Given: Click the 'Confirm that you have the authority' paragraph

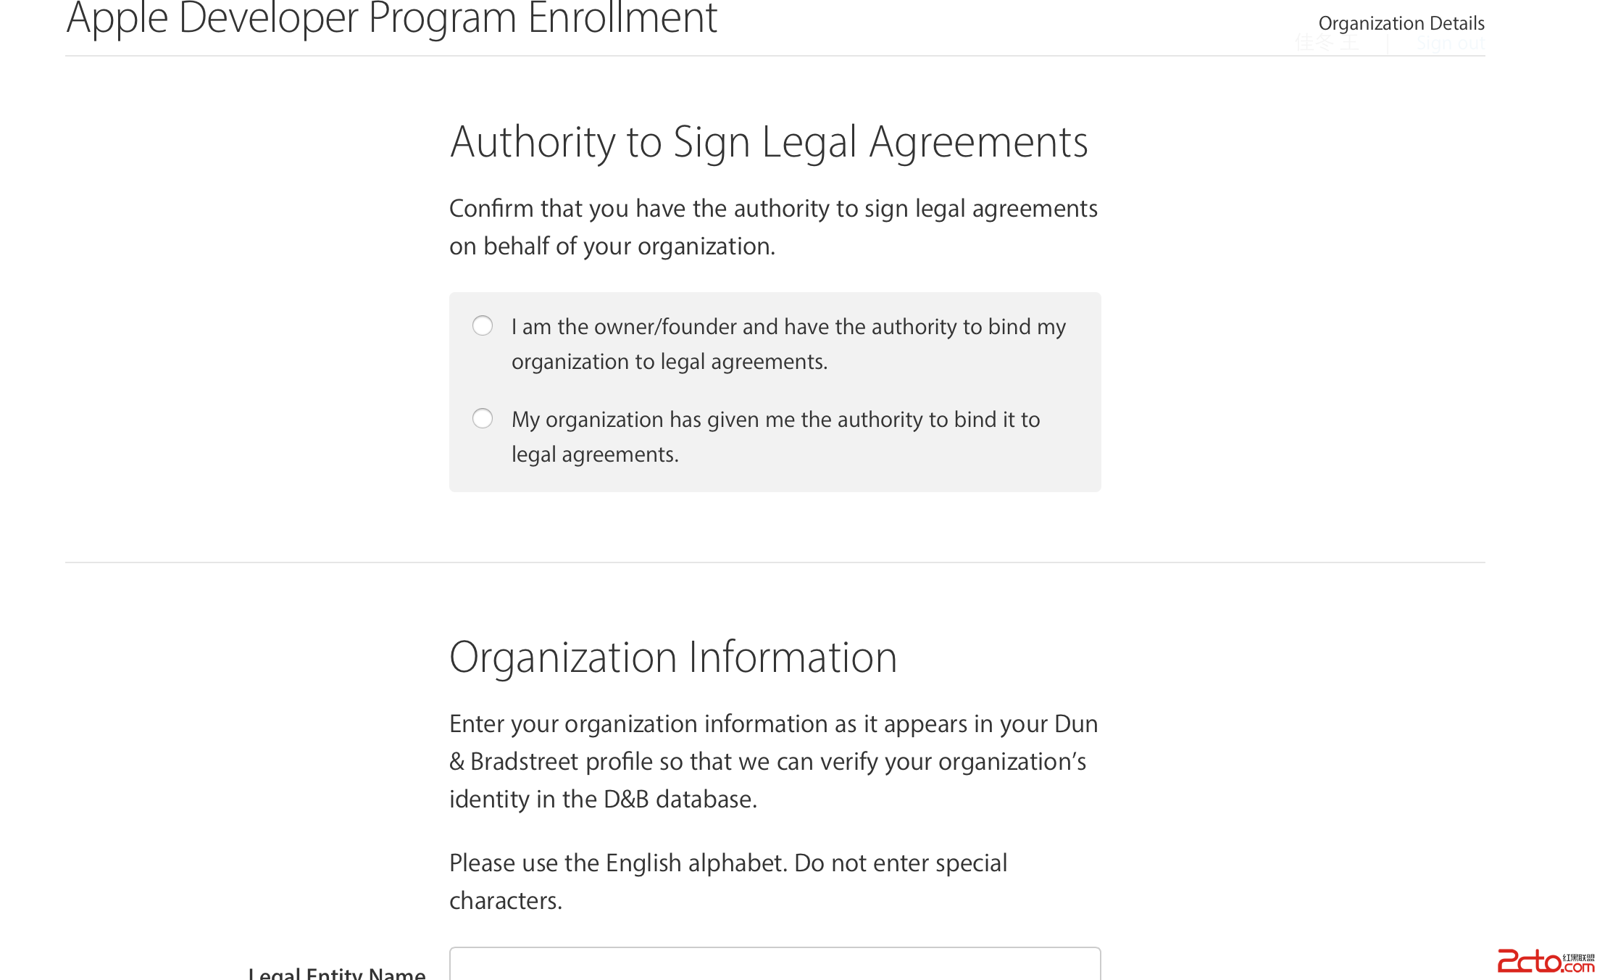Looking at the screenshot, I should pyautogui.click(x=773, y=227).
